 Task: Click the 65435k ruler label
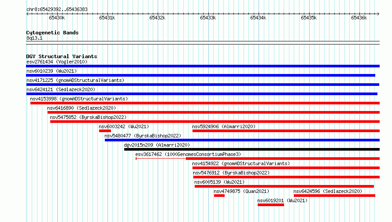coord(309,18)
